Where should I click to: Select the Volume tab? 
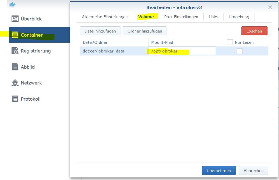pyautogui.click(x=146, y=17)
